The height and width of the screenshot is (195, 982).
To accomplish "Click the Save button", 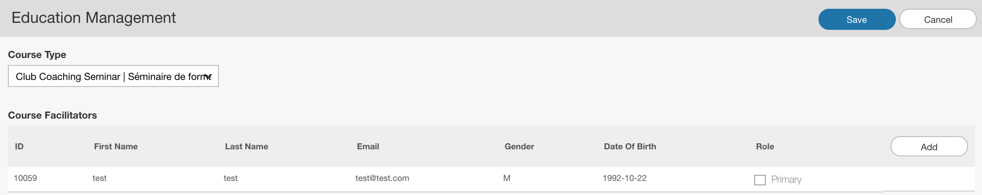I will tap(856, 20).
